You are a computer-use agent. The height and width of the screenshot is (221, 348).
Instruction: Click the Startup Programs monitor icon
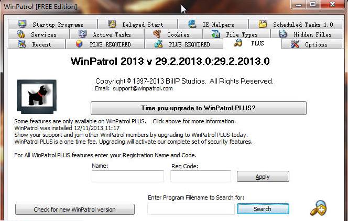tap(22, 24)
